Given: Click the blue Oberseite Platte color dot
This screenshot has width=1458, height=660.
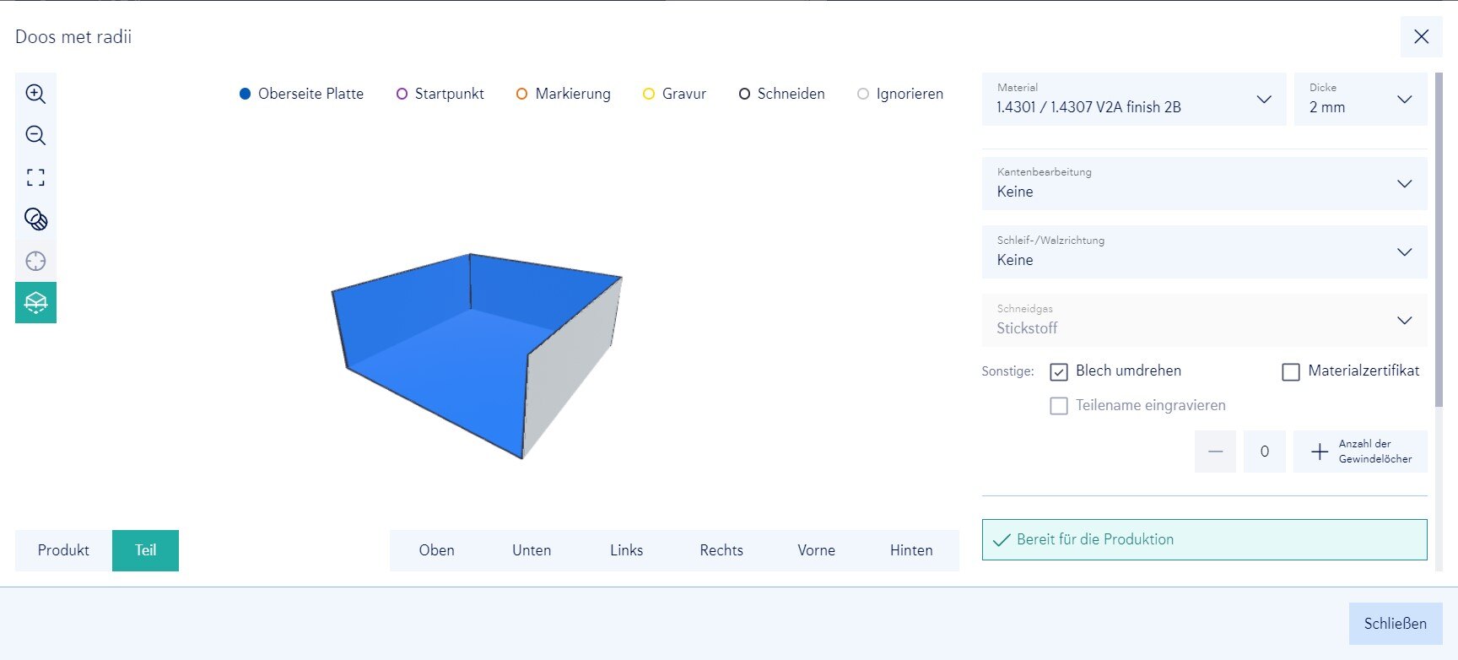Looking at the screenshot, I should (245, 94).
